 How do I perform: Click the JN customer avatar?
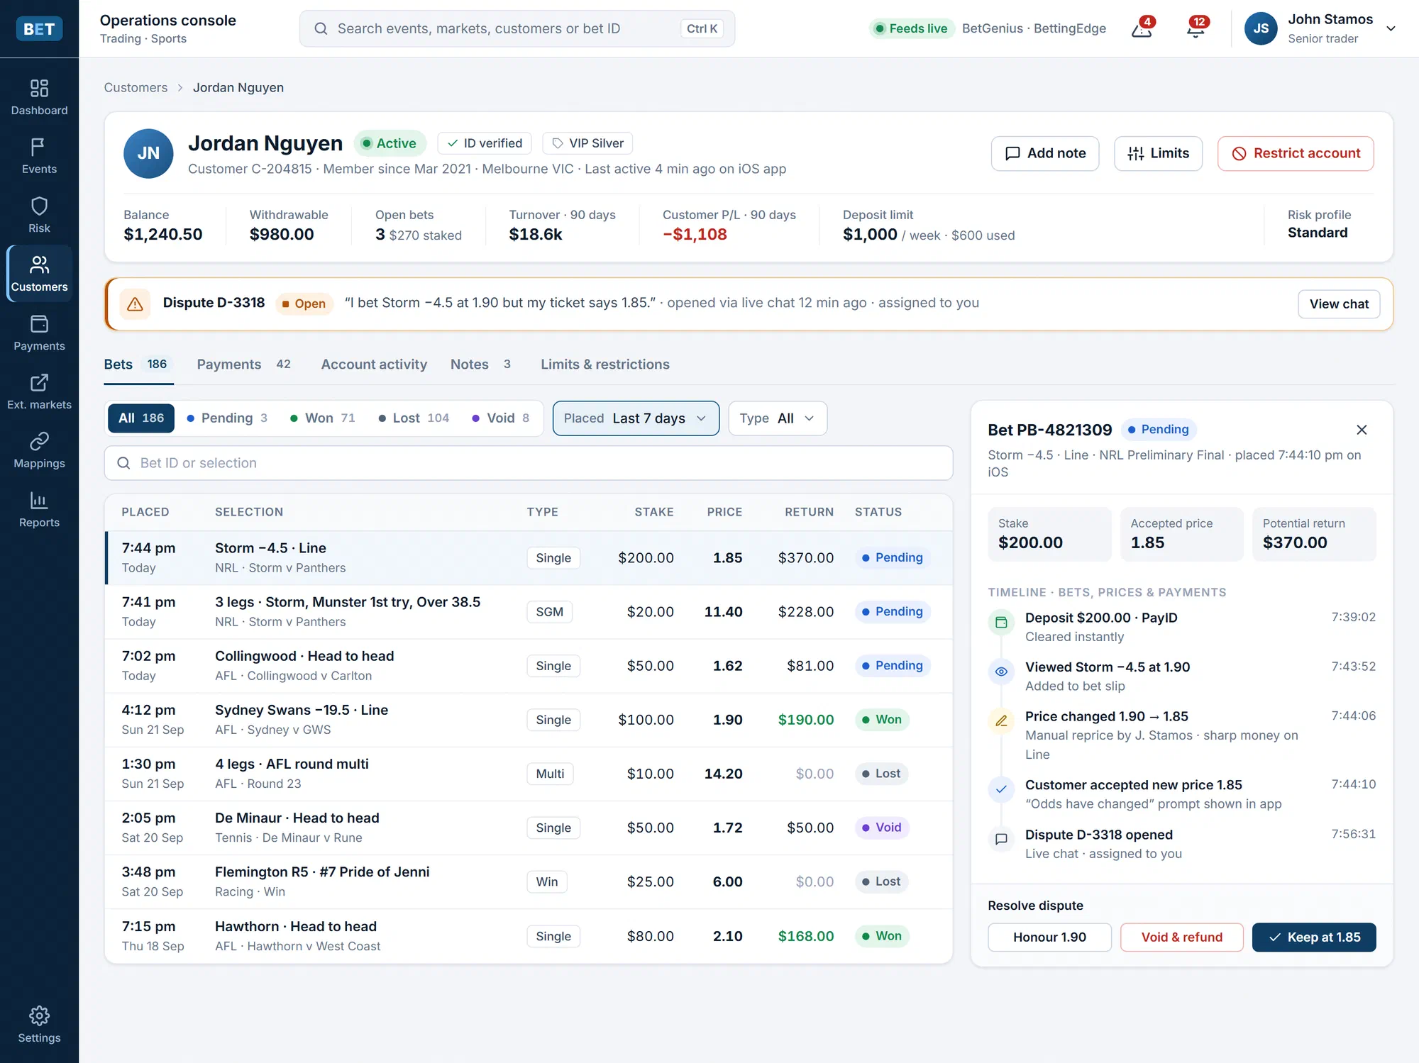[x=148, y=153]
